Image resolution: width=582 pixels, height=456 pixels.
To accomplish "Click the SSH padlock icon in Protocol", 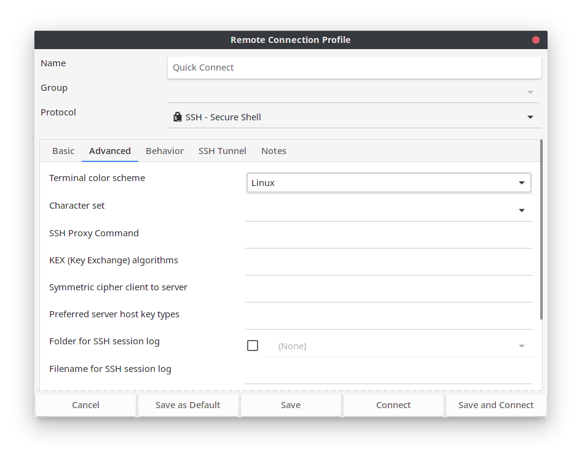I will [x=178, y=117].
